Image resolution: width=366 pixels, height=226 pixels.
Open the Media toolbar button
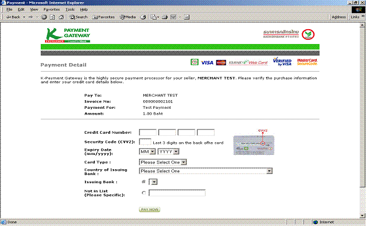[128, 17]
